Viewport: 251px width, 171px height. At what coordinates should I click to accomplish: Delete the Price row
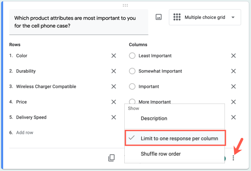click(x=114, y=102)
